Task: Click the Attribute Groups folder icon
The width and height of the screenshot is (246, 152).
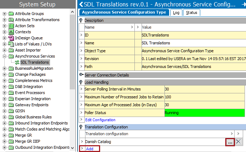Action: 11,14
